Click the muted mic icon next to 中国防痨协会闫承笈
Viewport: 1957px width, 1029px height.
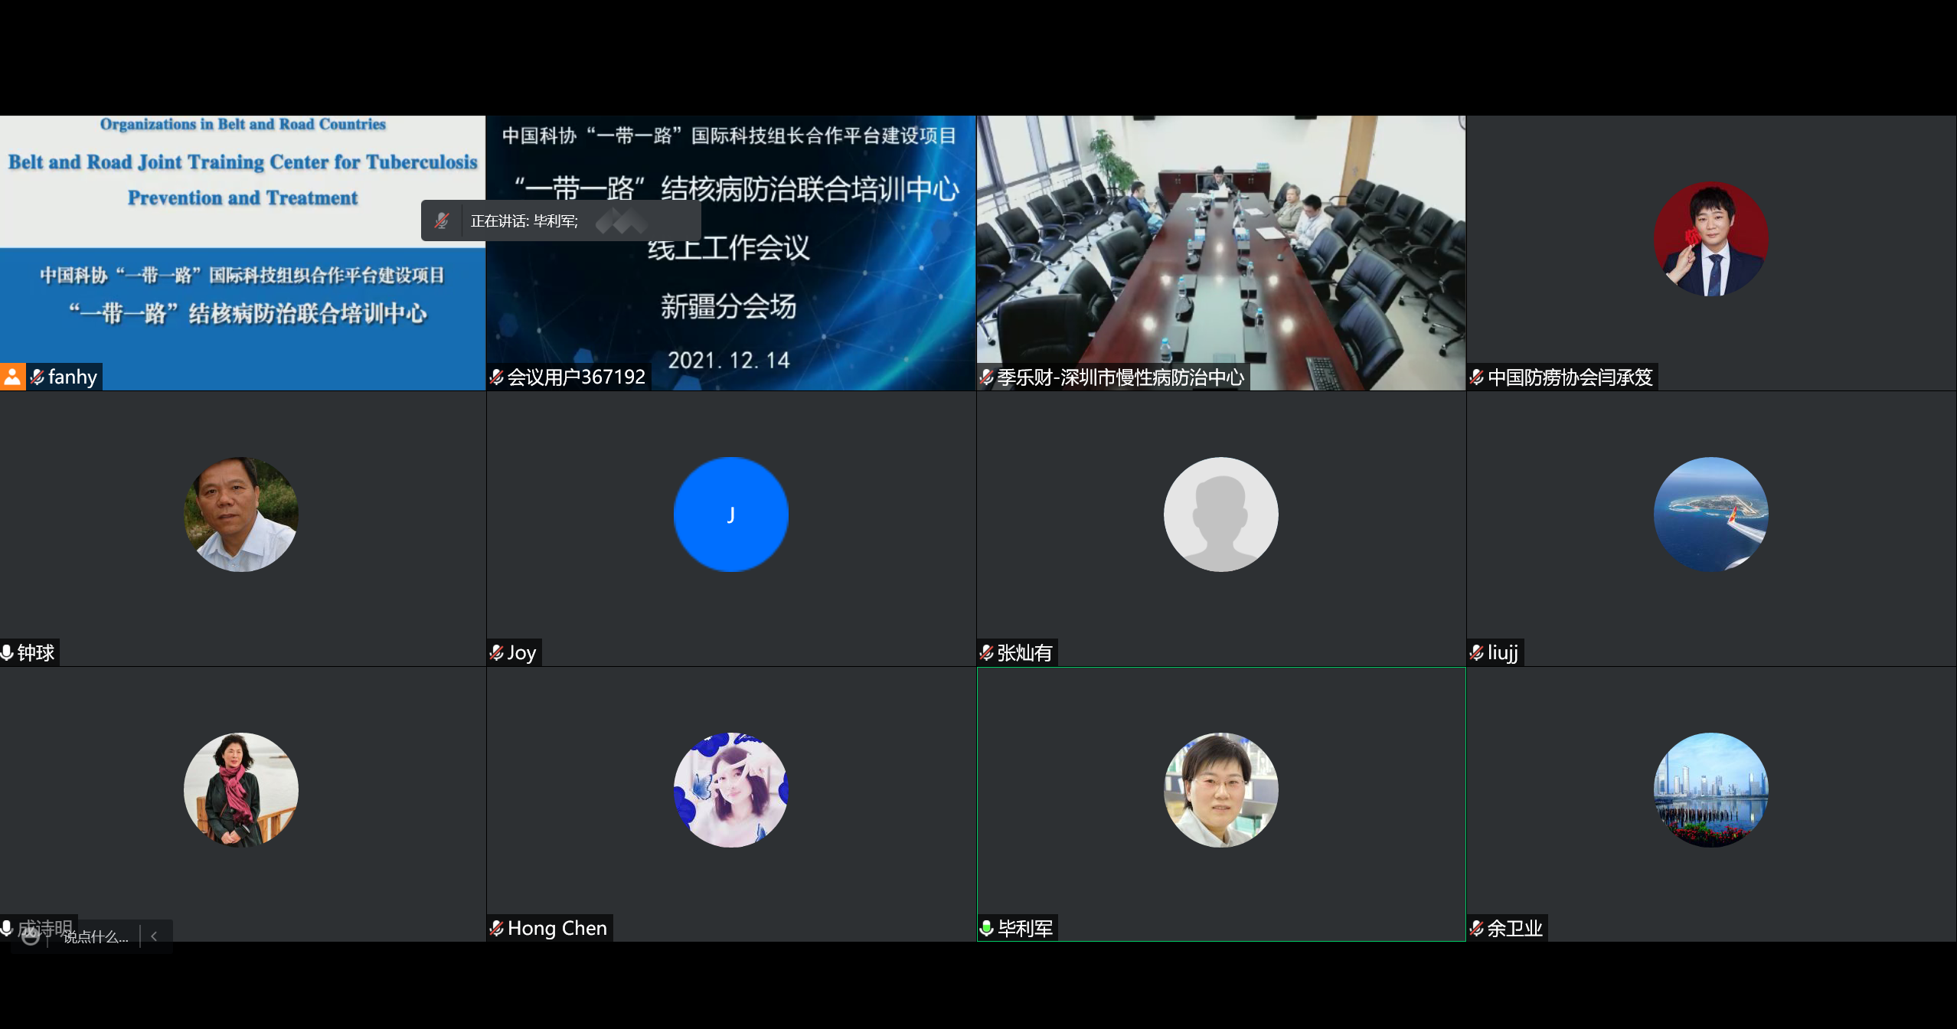pyautogui.click(x=1476, y=377)
